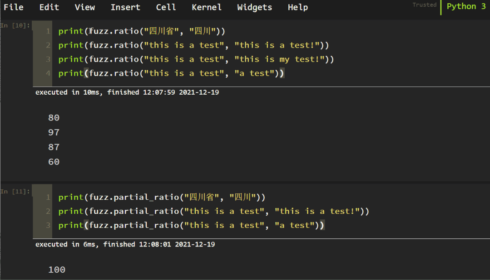Image resolution: width=490 pixels, height=280 pixels.
Task: Open the Insert menu
Action: 125,7
